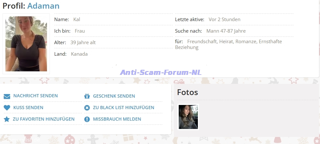This screenshot has height=144, width=320.
Task: Open the NACHRICHT SENDEN link
Action: [35, 96]
